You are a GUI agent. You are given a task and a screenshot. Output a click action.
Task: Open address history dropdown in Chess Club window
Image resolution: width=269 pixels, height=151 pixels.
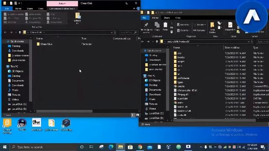[112, 32]
